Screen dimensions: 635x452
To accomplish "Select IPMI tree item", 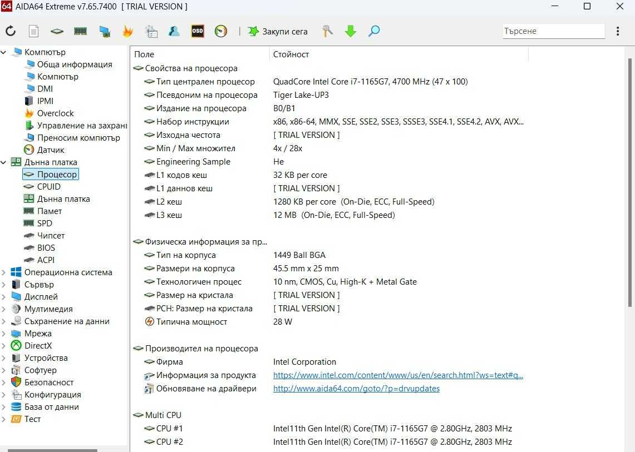I will click(x=45, y=101).
